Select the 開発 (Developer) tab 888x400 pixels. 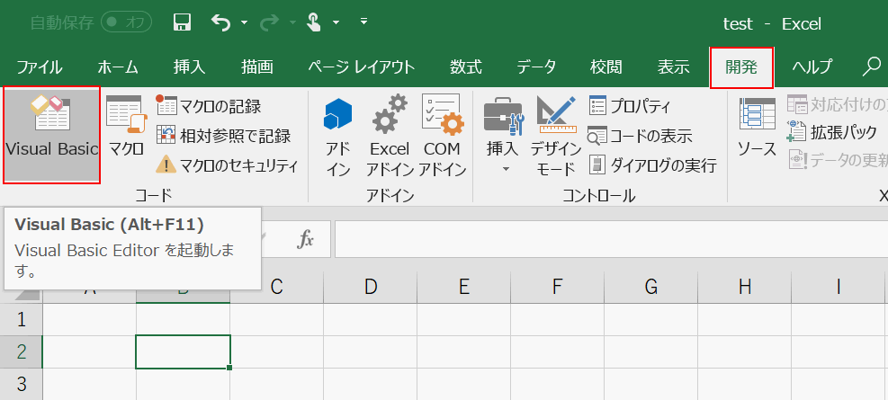(741, 67)
